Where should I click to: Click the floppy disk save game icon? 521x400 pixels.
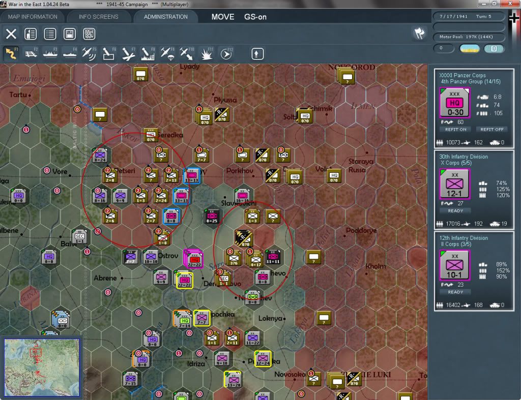coord(69,34)
